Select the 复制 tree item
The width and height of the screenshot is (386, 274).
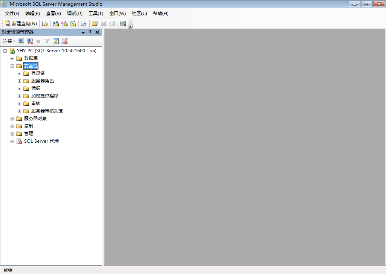pyautogui.click(x=29, y=126)
